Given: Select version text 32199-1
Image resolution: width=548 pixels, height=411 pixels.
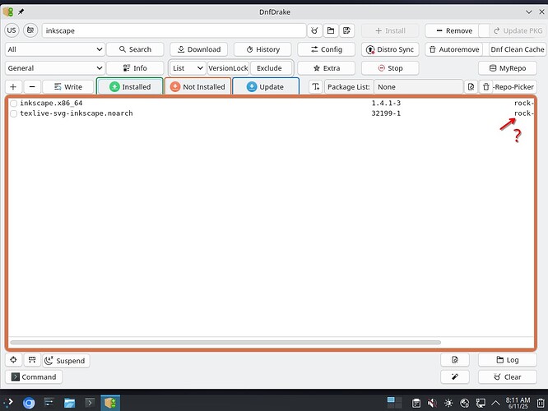Looking at the screenshot, I should (x=386, y=113).
